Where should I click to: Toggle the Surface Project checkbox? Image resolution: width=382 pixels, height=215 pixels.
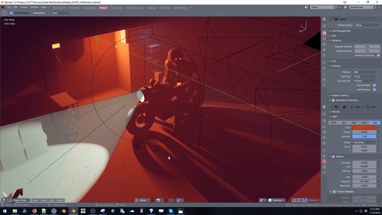pos(11,13)
